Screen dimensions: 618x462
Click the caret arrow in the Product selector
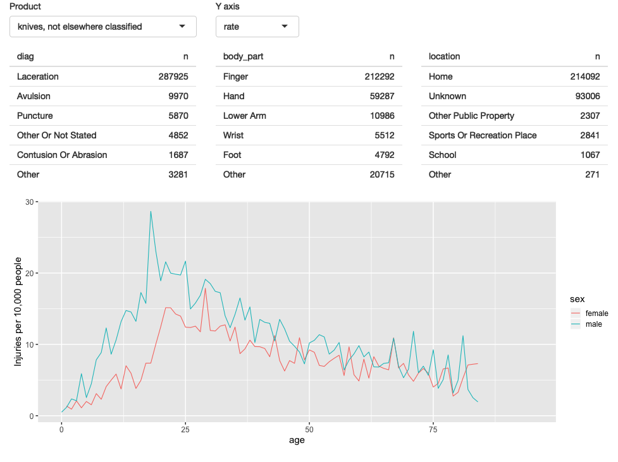click(182, 27)
